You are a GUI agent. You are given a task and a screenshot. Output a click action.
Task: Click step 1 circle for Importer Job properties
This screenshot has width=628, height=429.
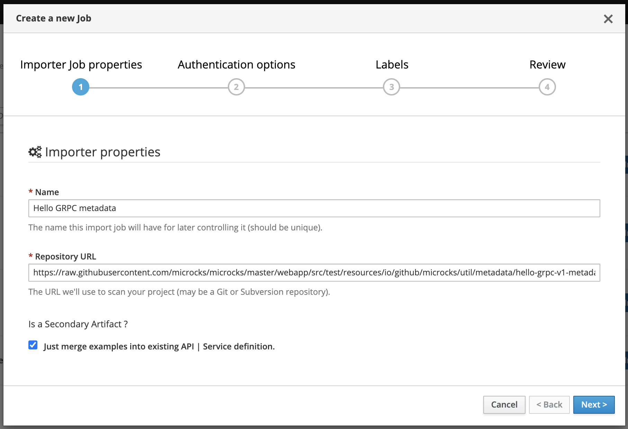tap(80, 87)
